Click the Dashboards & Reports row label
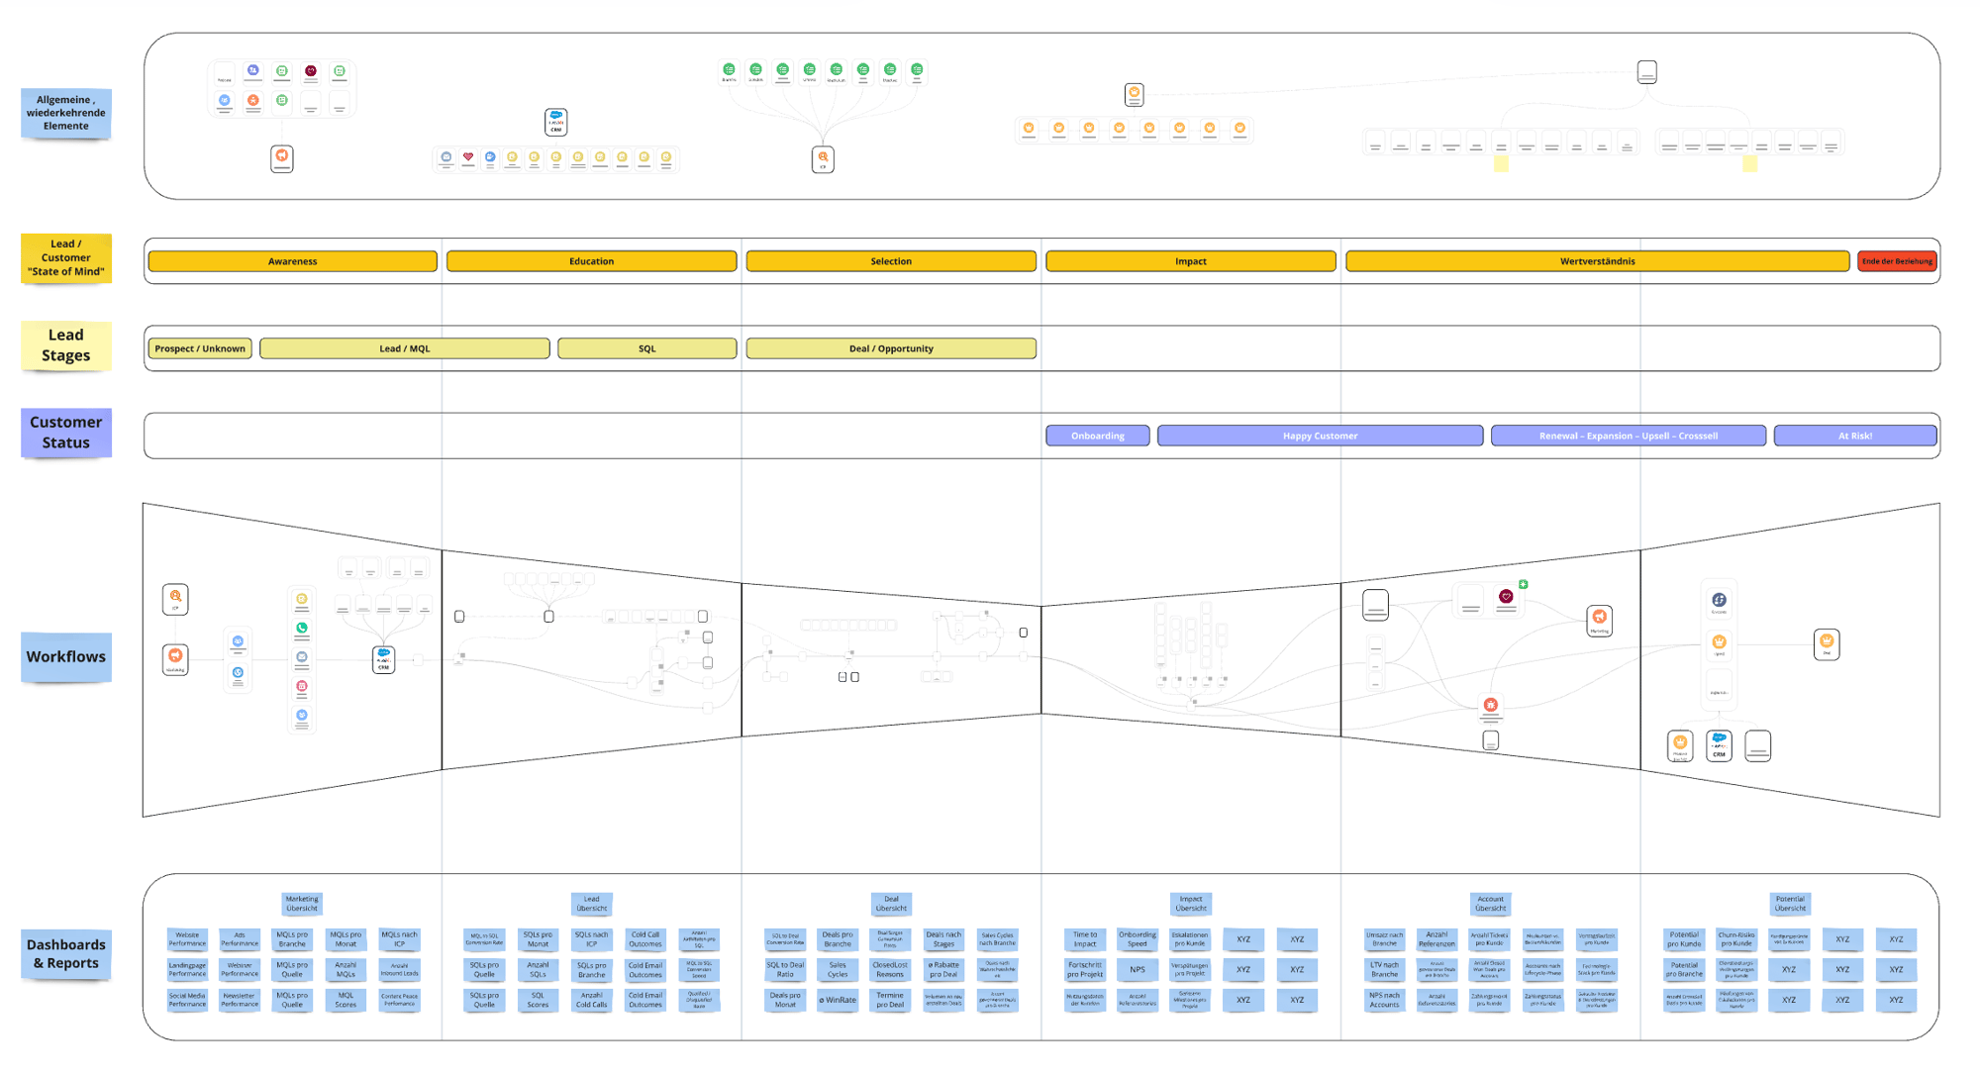The height and width of the screenshot is (1077, 1980). pos(66,953)
